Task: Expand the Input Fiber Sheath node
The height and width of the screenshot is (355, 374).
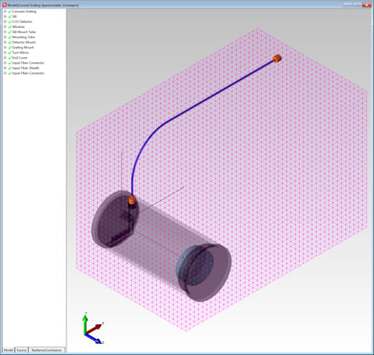Action: coord(5,68)
